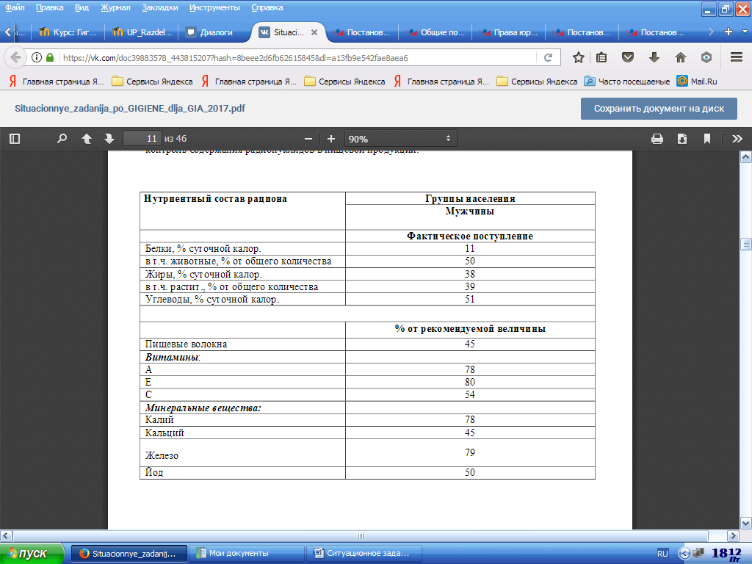
Task: Go to next PDF page
Action: point(109,139)
